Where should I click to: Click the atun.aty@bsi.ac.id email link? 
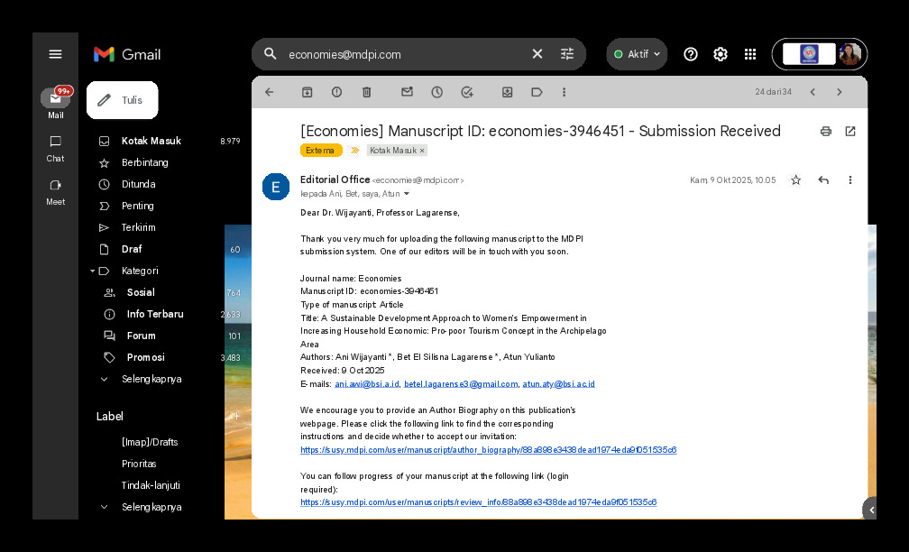[x=558, y=384]
